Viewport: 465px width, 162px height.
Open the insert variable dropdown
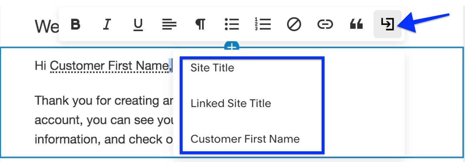click(387, 25)
